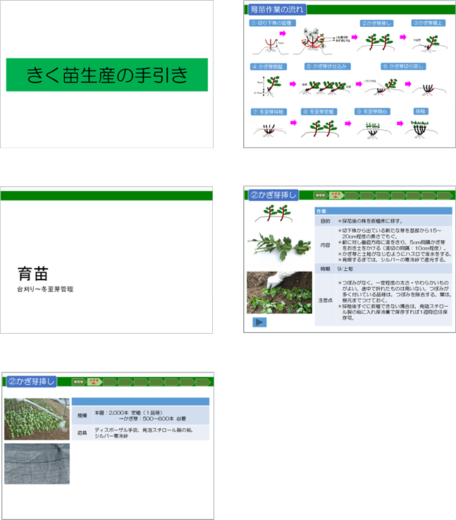456x520 pixels.
Task: Click the trimmed shoot diagram under ④ かぎ芽調整
Action: (x=269, y=86)
